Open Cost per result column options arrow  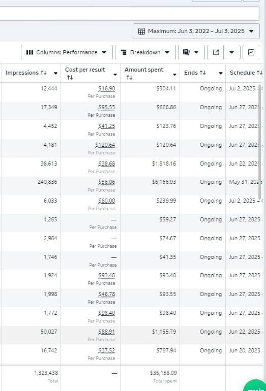(x=115, y=75)
